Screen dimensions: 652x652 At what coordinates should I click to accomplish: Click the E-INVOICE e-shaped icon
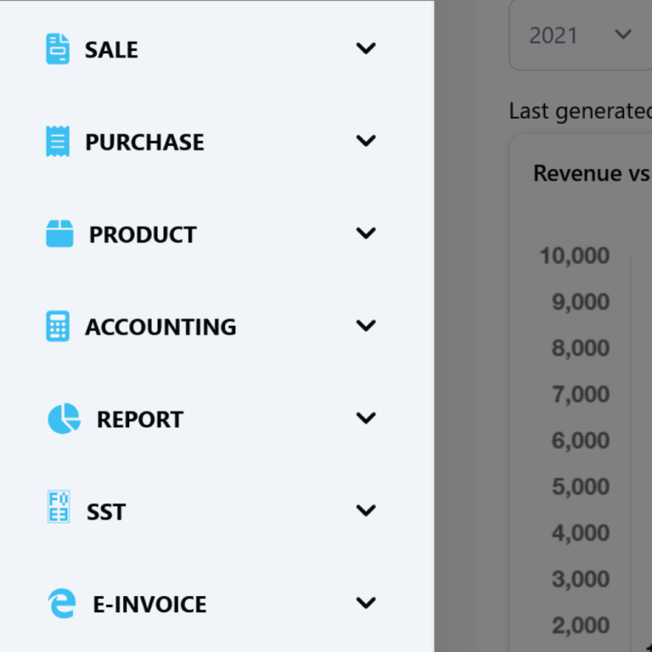click(x=62, y=603)
